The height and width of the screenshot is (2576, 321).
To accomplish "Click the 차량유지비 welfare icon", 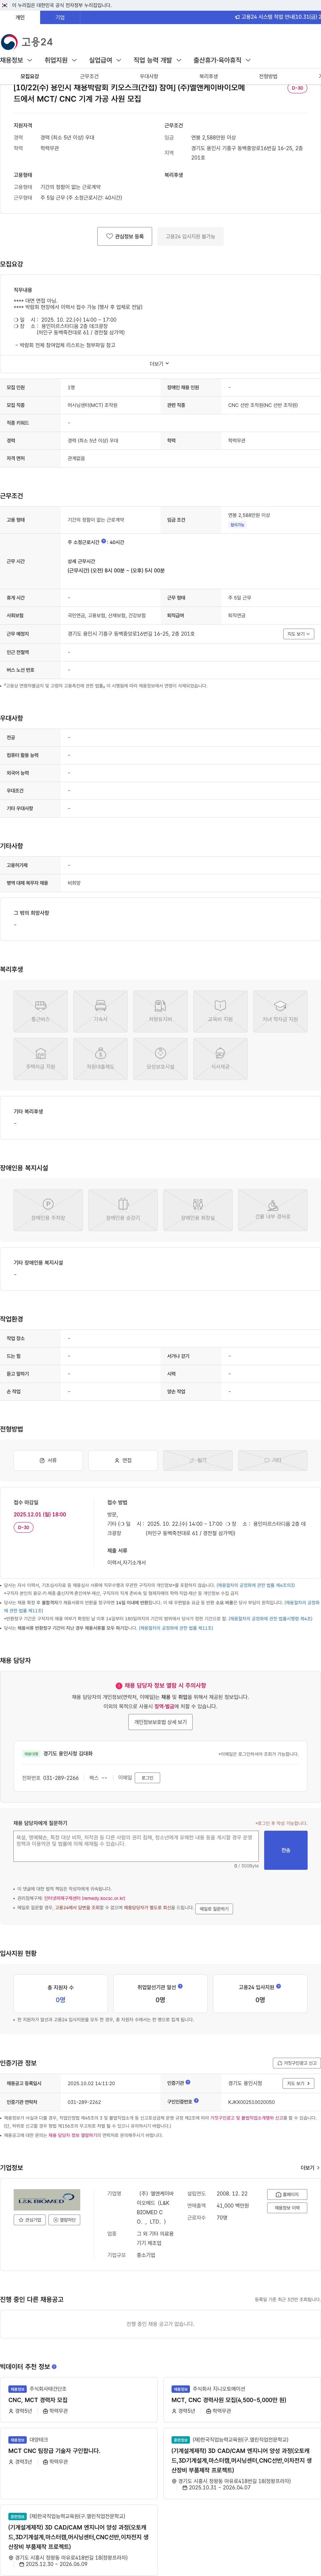I will click(x=160, y=1011).
